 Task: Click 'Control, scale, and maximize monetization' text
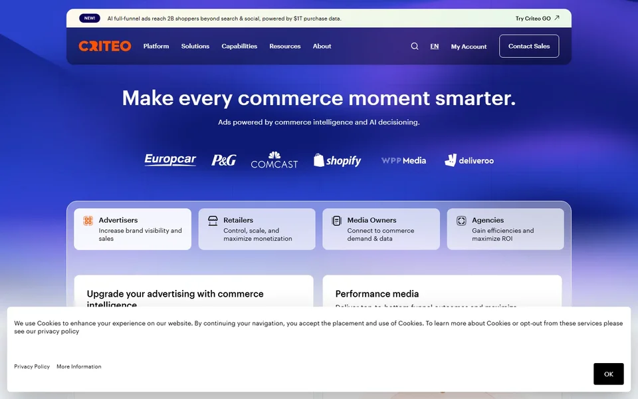click(x=258, y=235)
